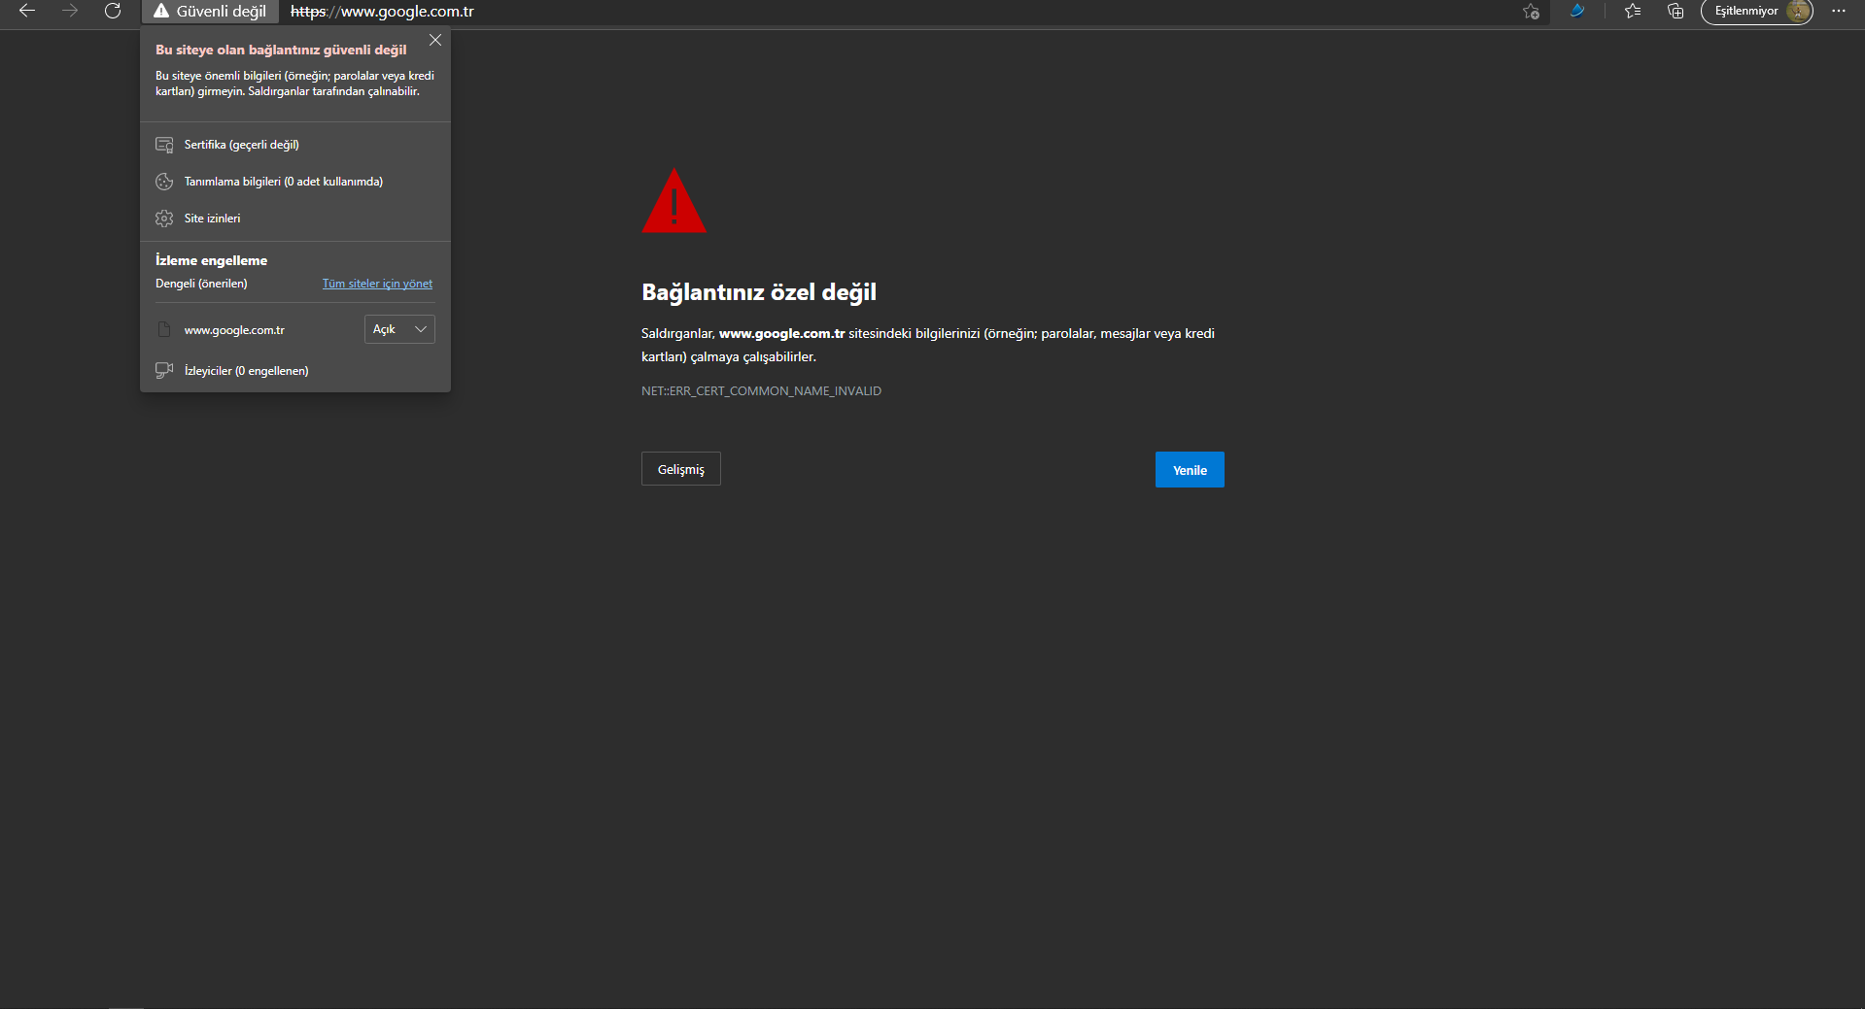Click 'İzleme engelleme' section title
1865x1009 pixels.
point(211,260)
